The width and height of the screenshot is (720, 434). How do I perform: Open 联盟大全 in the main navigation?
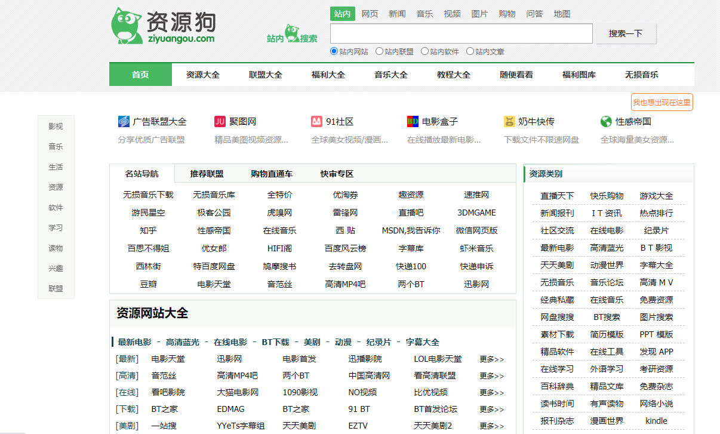click(266, 75)
